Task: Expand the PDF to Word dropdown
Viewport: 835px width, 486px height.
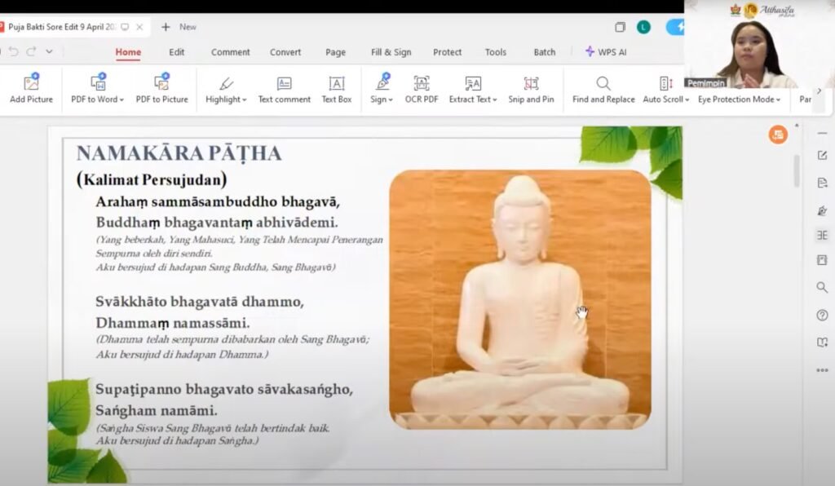Action: click(121, 100)
